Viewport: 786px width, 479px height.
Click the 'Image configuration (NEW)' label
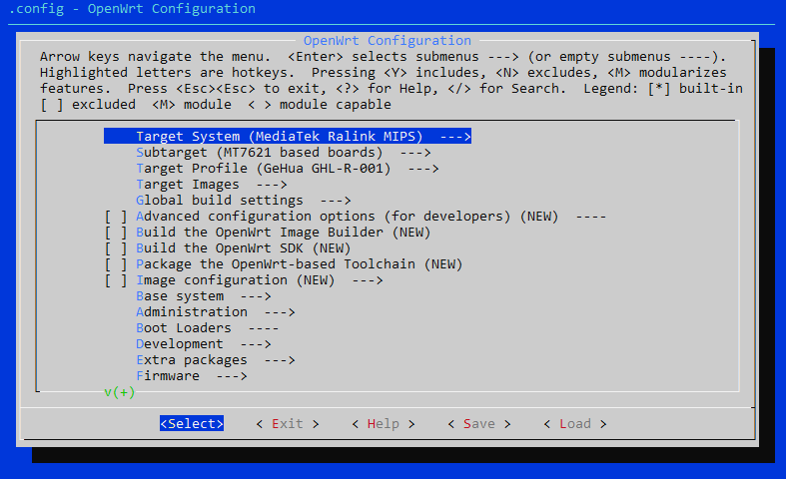(235, 280)
